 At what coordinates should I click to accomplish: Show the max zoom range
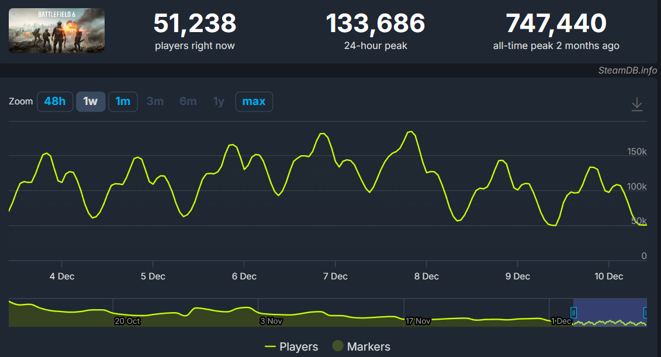tap(254, 101)
